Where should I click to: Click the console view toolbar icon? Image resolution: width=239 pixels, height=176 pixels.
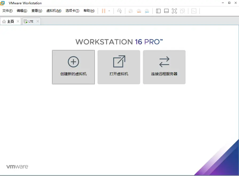[x=194, y=11]
